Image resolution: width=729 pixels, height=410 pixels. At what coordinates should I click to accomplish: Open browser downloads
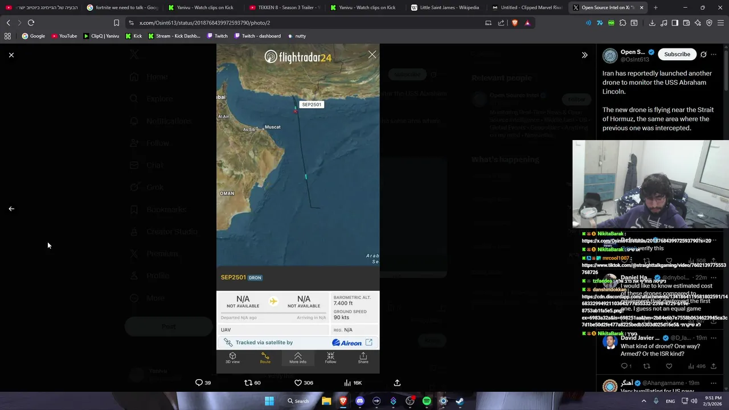[x=652, y=23]
